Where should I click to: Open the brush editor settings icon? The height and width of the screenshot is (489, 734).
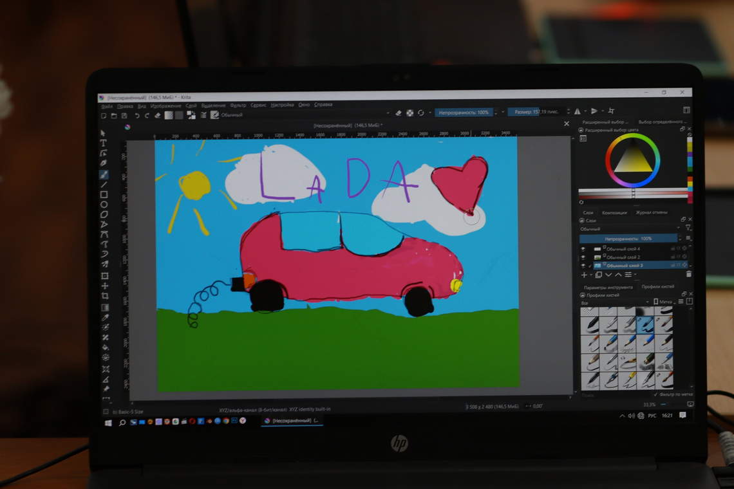(x=203, y=115)
